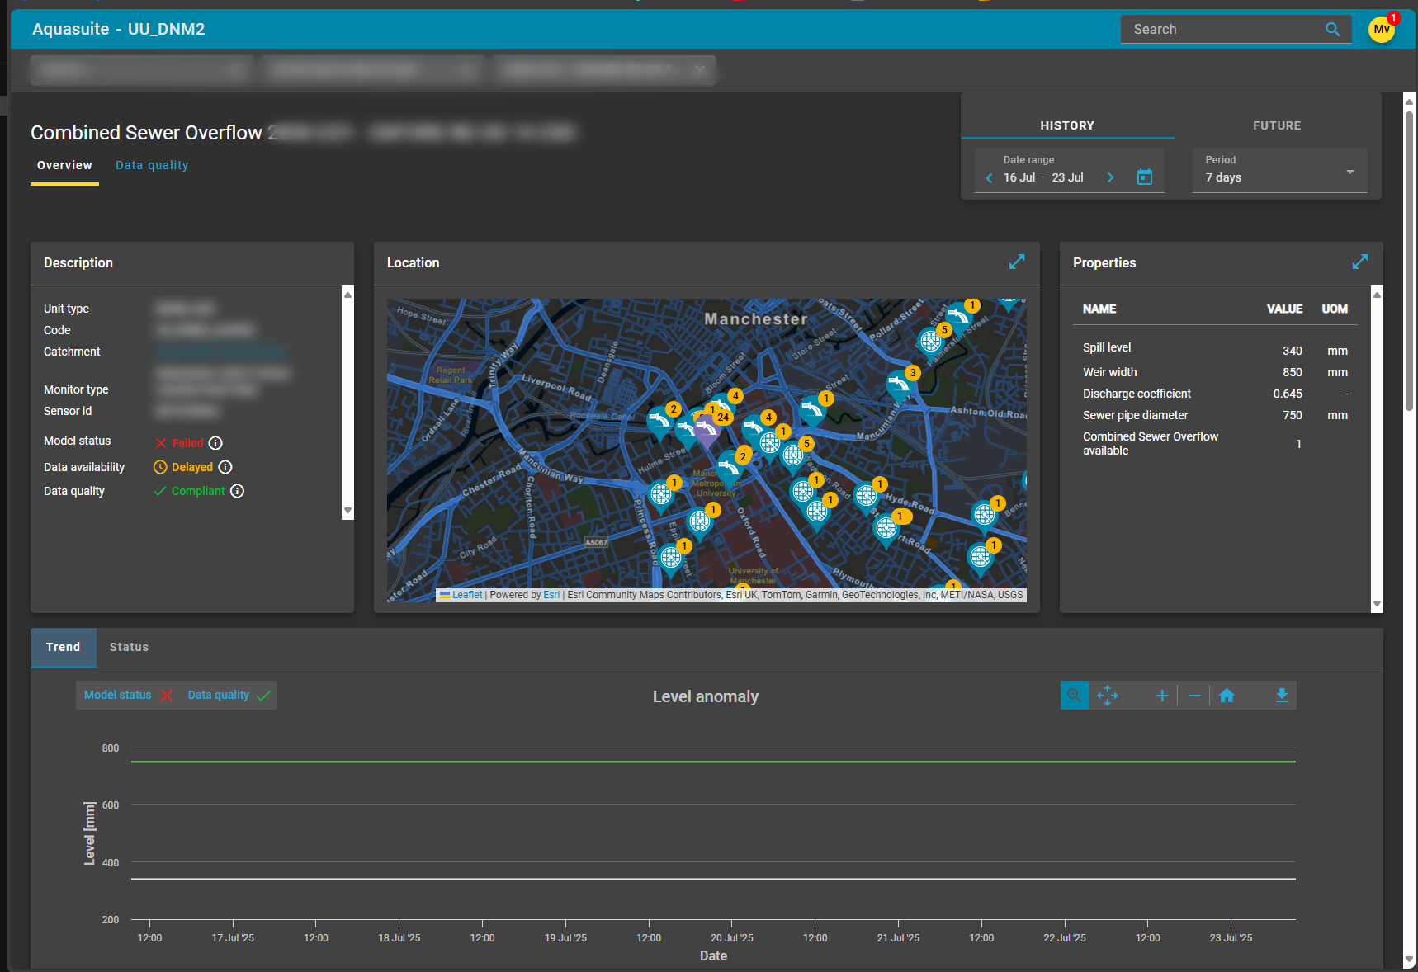Select the chart pan tool
Screen dimensions: 1418x972
(1108, 696)
